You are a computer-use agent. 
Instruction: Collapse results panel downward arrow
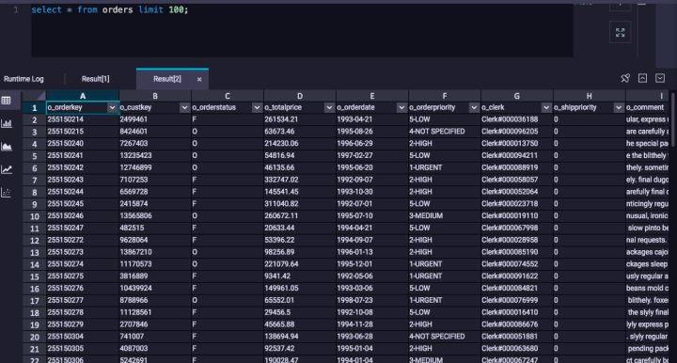pos(660,78)
